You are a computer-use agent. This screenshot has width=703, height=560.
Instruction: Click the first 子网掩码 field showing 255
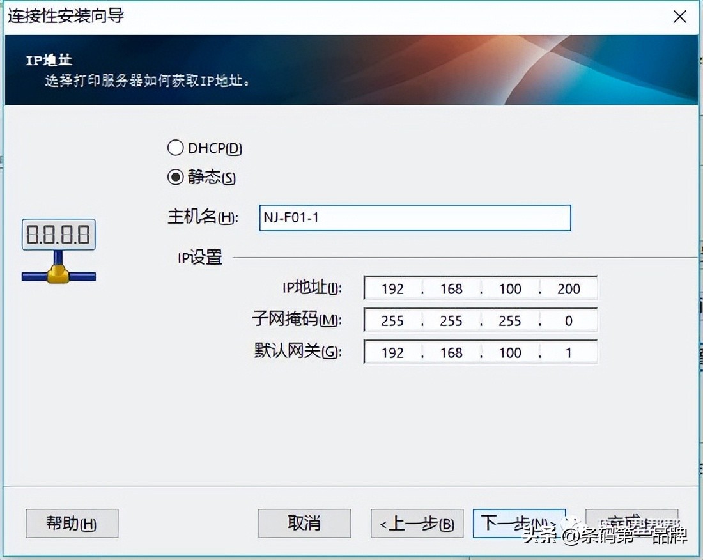[x=392, y=320]
